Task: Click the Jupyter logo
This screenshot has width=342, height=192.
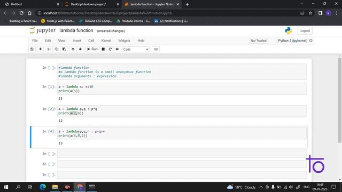Action: click(43, 30)
